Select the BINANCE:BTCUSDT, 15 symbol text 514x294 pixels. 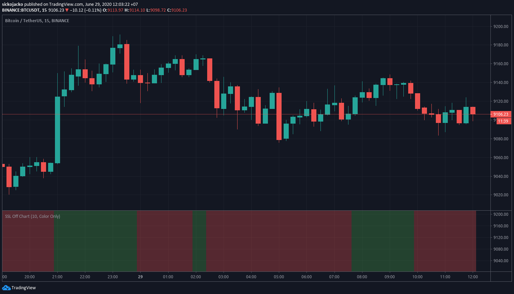[x=25, y=10]
